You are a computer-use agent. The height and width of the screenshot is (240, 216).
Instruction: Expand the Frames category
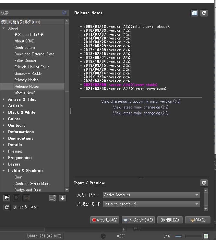(4, 151)
